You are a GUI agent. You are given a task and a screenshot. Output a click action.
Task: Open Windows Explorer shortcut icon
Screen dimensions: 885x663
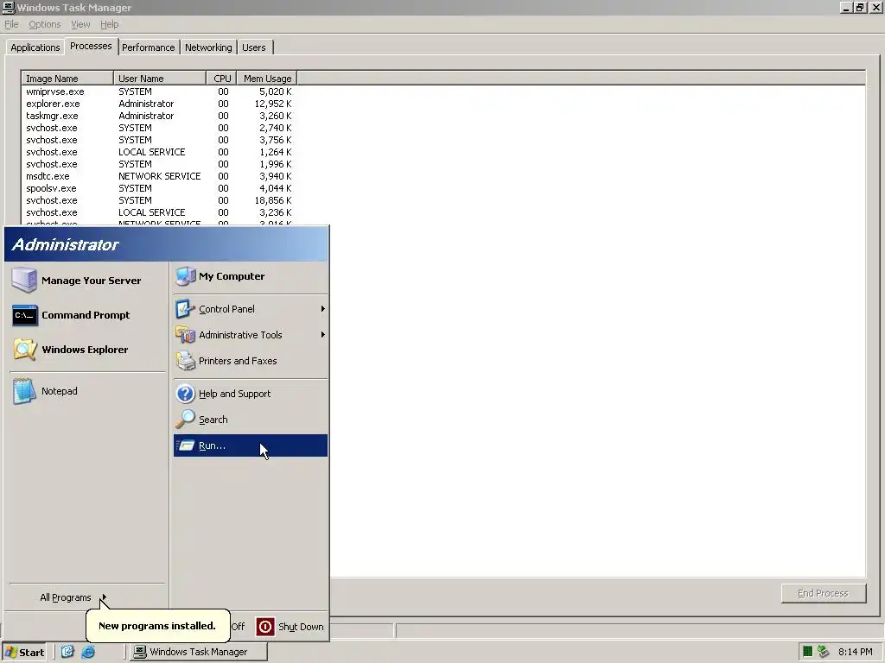(25, 350)
